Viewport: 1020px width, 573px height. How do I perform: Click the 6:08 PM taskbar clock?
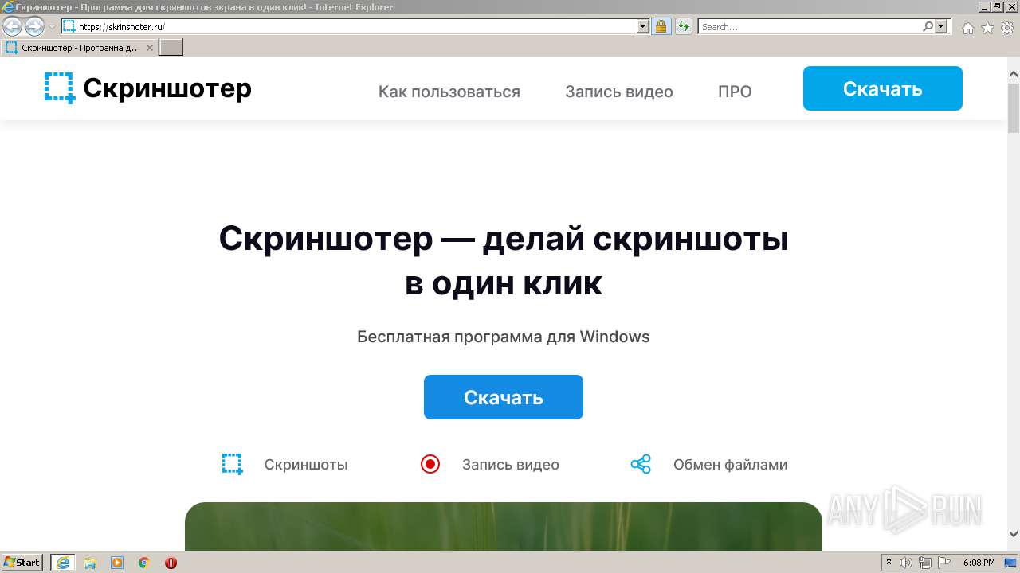click(x=979, y=563)
